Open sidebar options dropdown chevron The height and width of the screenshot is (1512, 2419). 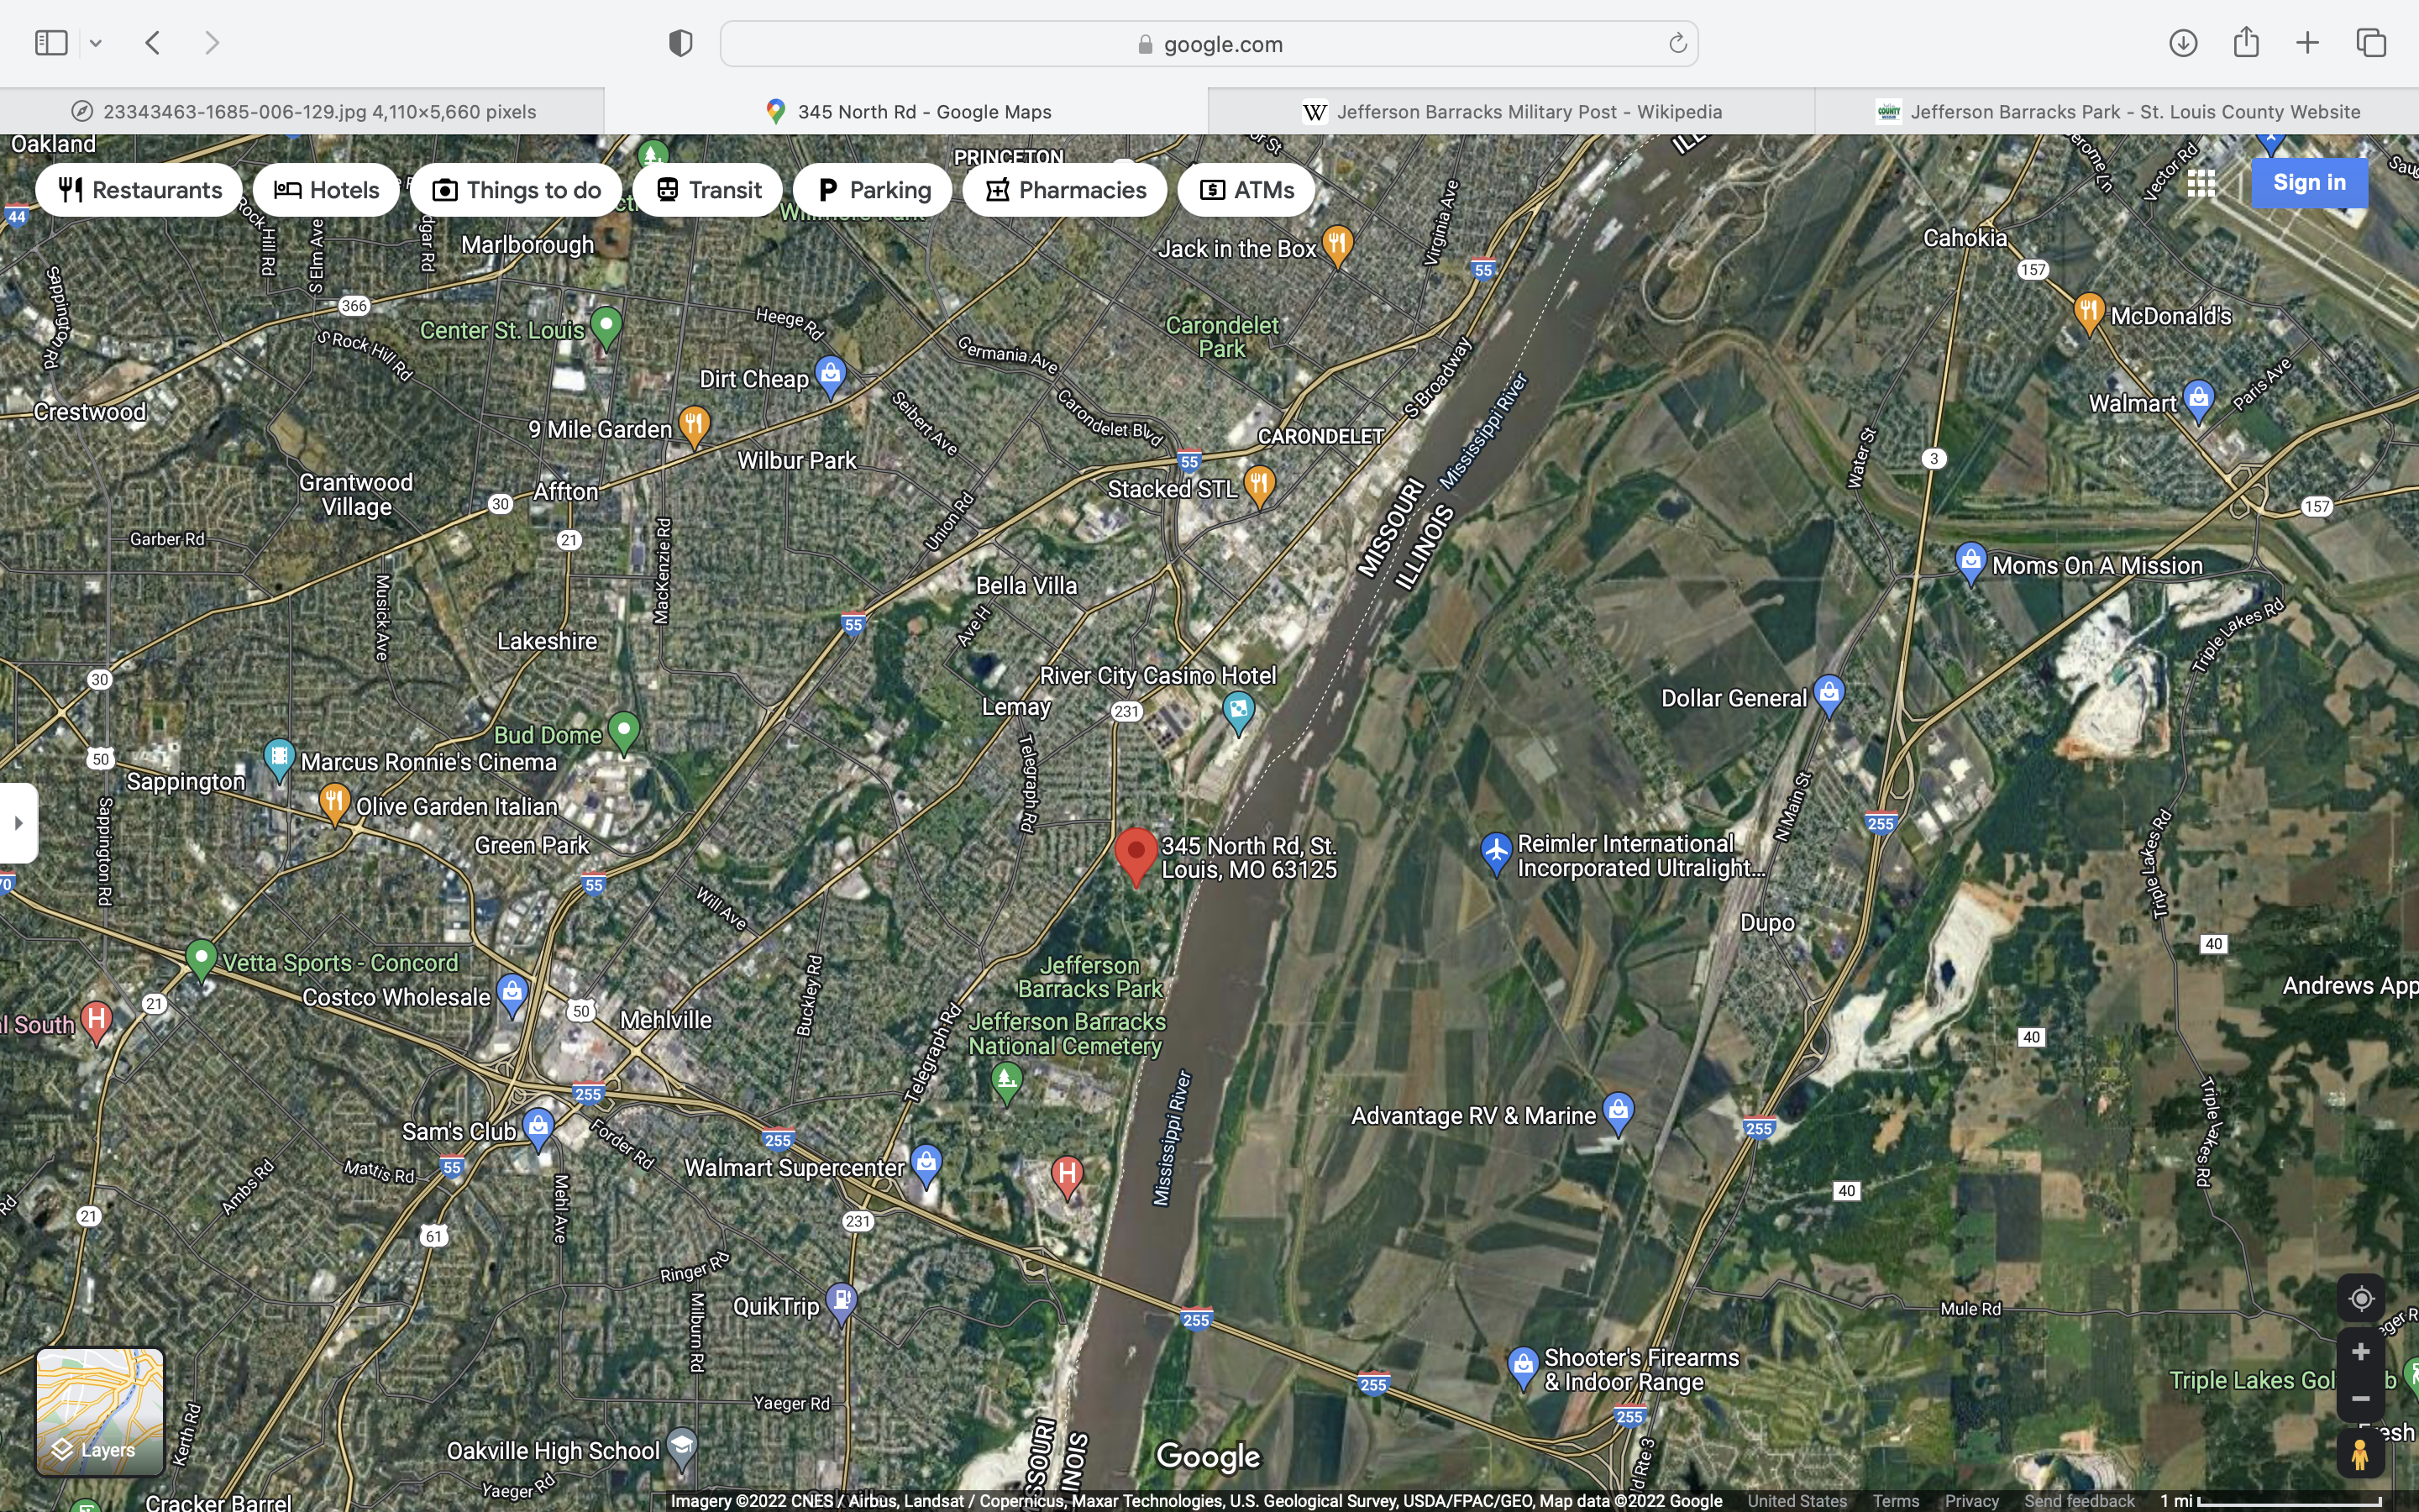click(96, 43)
